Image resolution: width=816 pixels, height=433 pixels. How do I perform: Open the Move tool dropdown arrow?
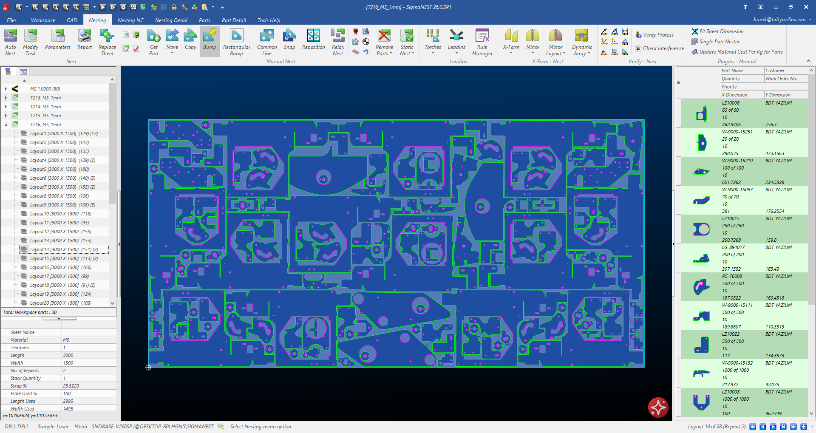pos(172,53)
